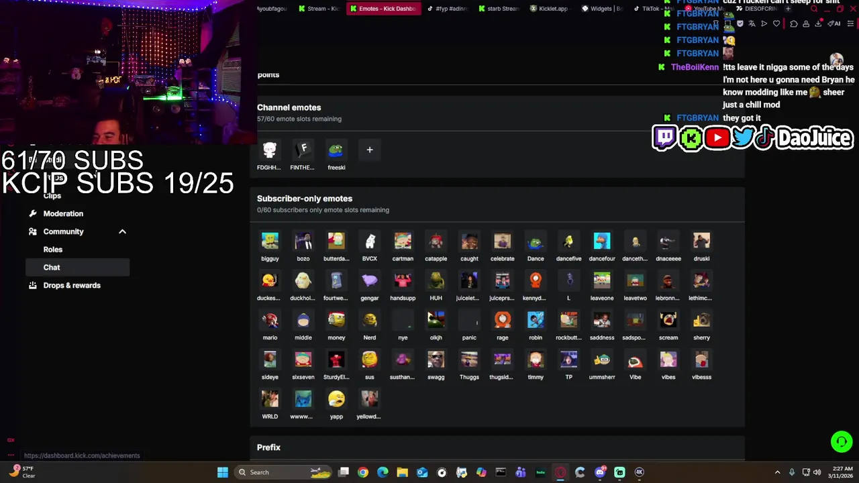859x483 pixels.
Task: Switch to the Widgets browser tab
Action: (x=601, y=9)
